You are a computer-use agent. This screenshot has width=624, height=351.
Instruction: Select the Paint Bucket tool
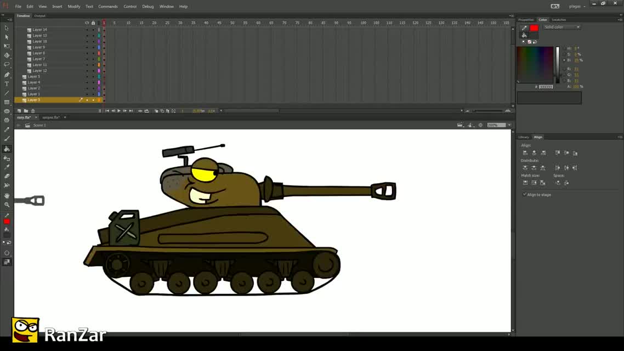7,149
